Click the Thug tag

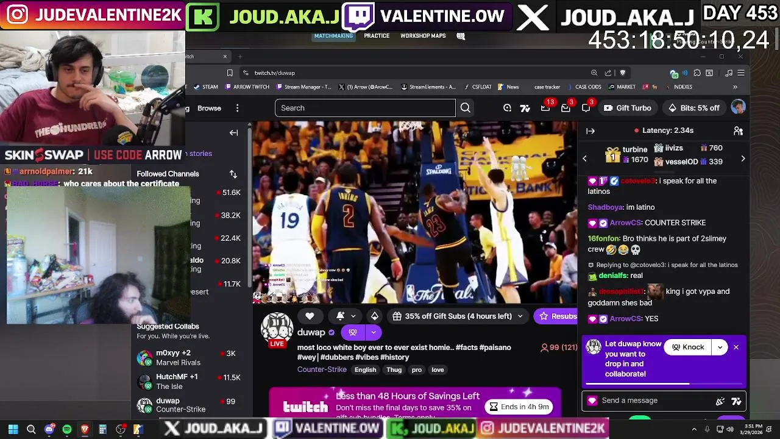click(394, 369)
